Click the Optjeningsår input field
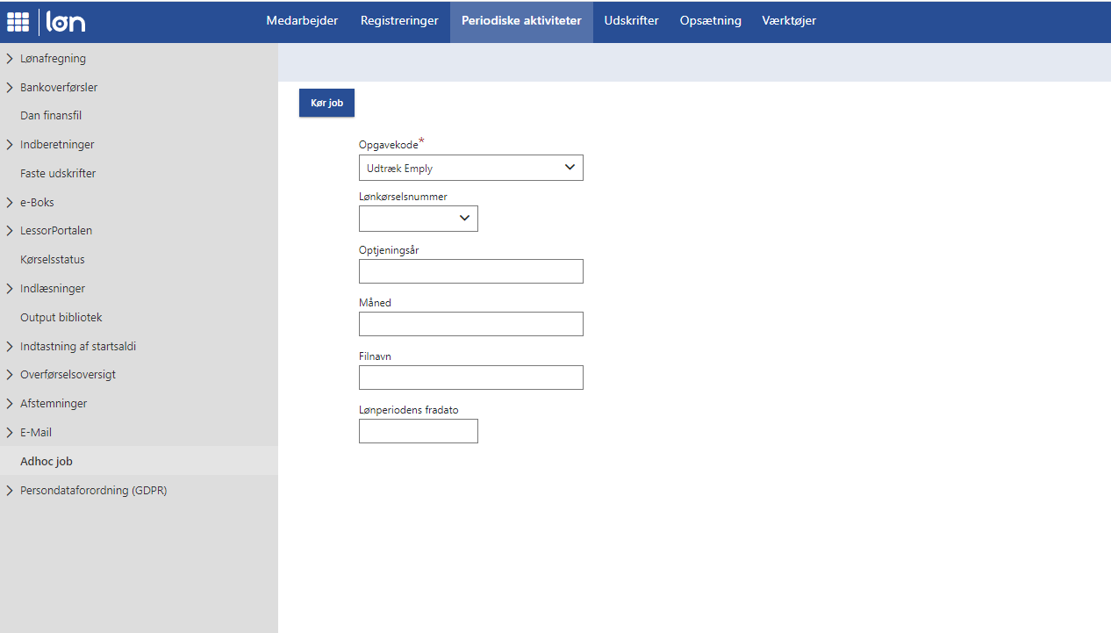Viewport: 1111px width, 633px height. (x=470, y=271)
